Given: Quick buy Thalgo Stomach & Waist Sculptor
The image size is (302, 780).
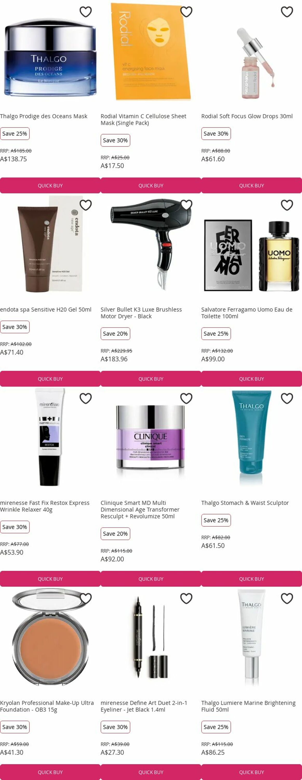Looking at the screenshot, I should coord(252,579).
